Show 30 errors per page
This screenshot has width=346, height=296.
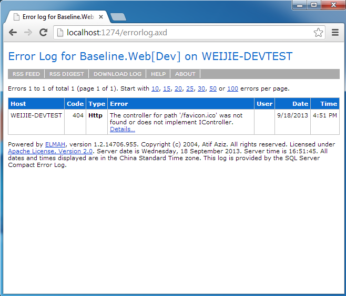coord(201,88)
